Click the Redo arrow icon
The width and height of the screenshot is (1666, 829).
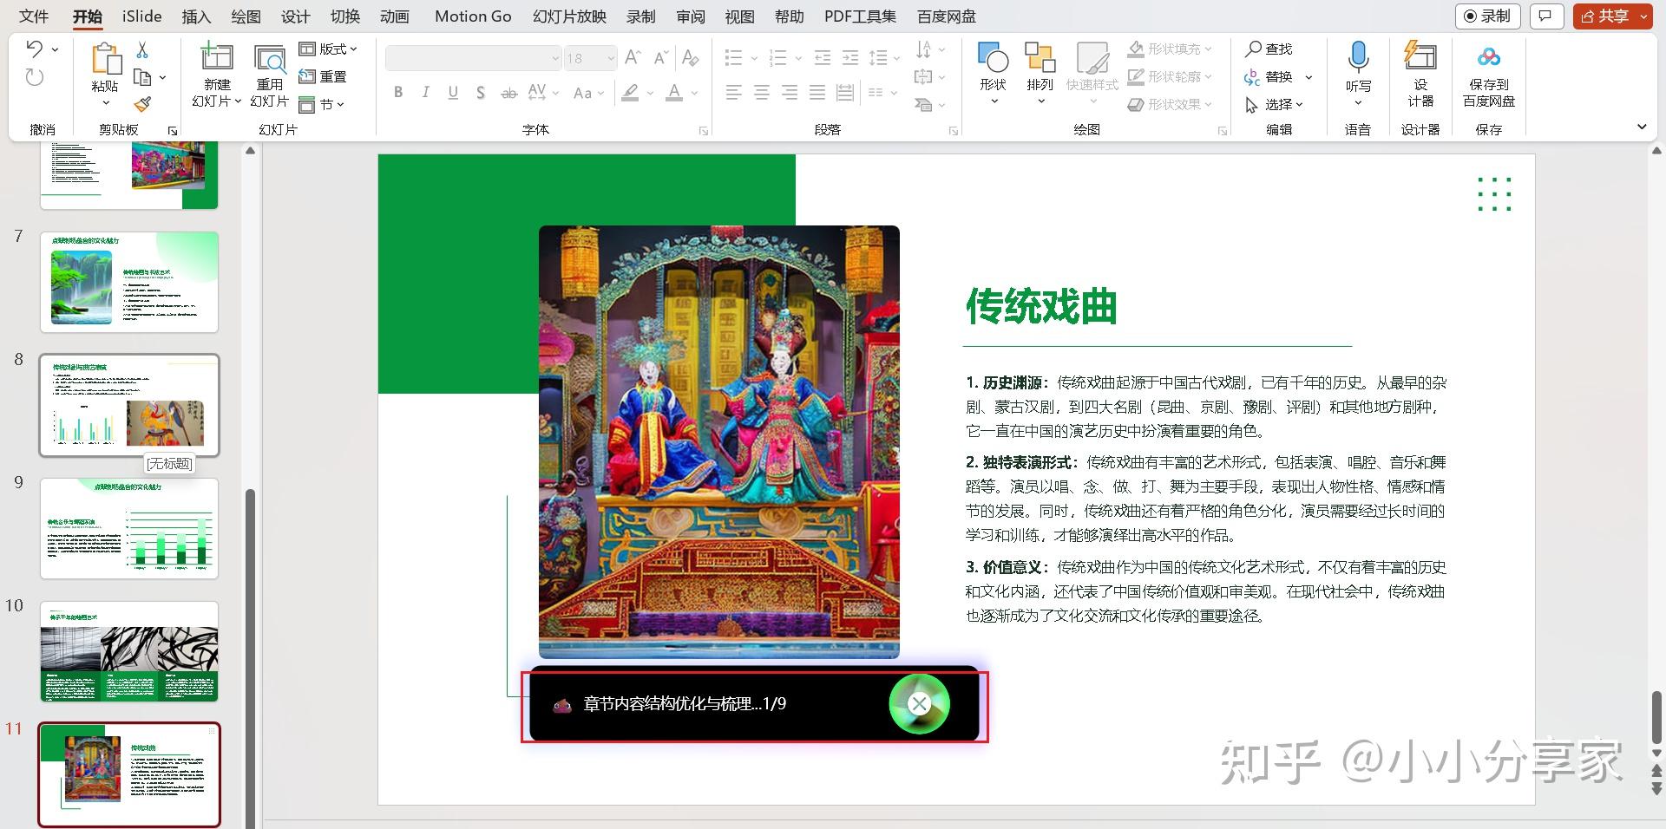tap(34, 77)
